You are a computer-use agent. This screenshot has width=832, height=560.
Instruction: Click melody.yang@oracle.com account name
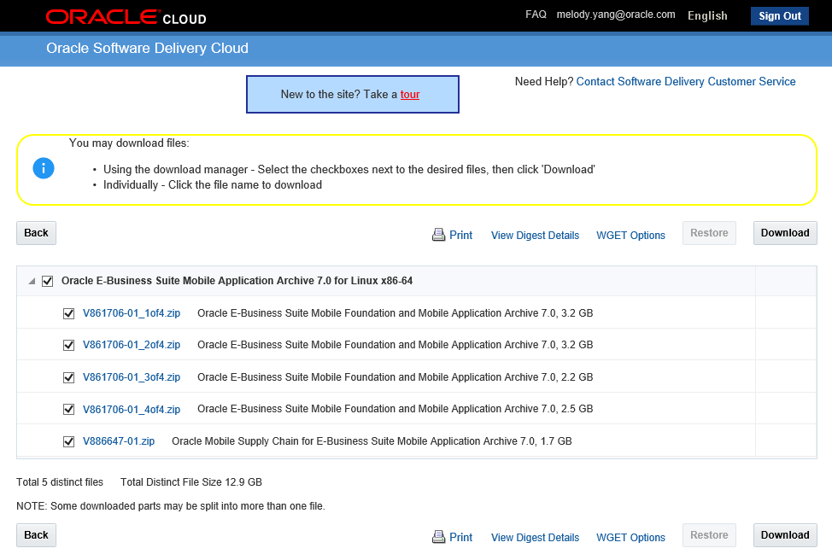616,15
